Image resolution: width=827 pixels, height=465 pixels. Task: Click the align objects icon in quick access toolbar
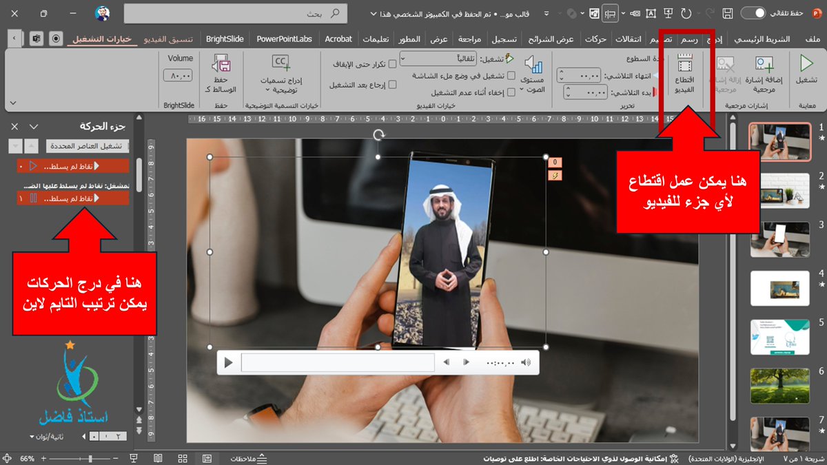610,13
